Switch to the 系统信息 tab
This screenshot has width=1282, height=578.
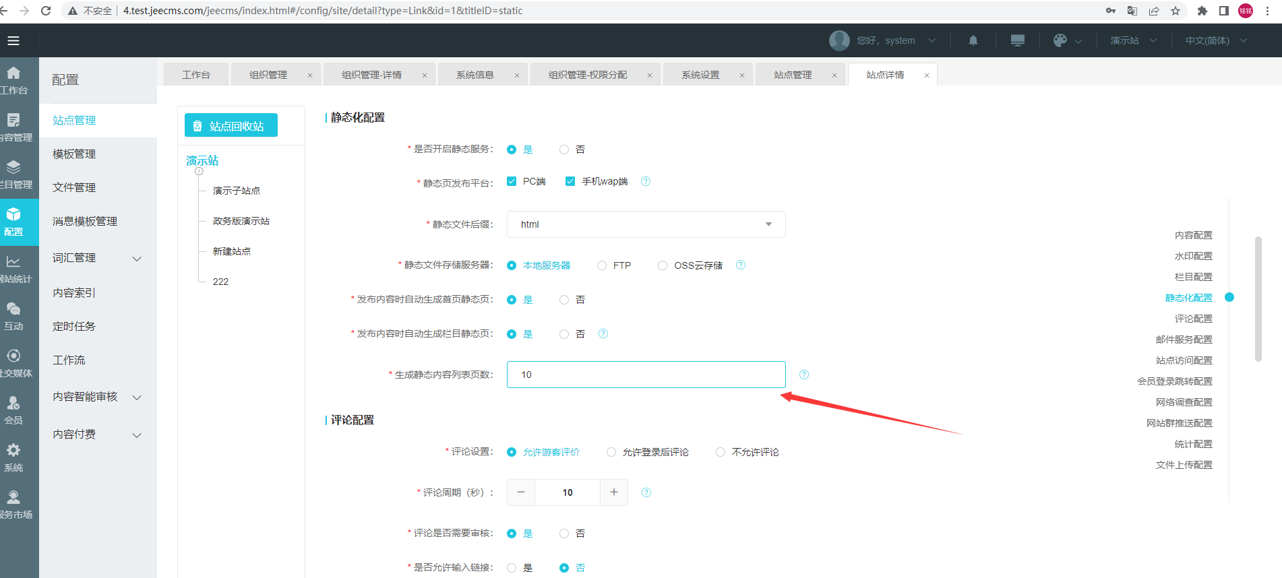pyautogui.click(x=475, y=75)
